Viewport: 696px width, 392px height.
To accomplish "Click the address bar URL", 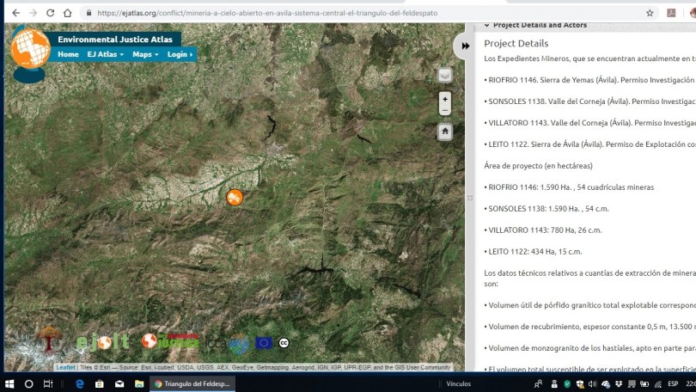I will tap(267, 13).
